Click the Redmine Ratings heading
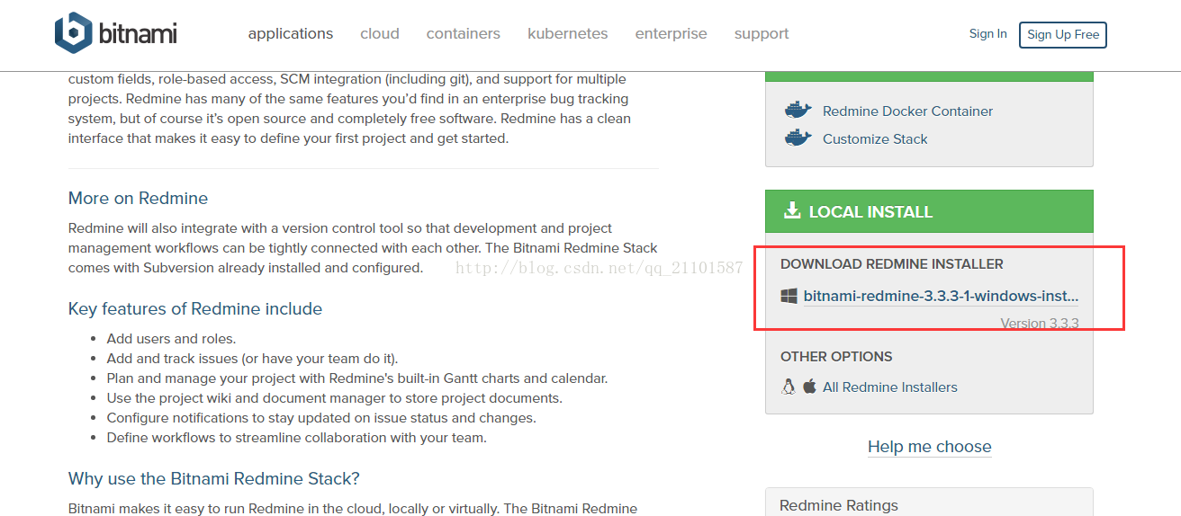The width and height of the screenshot is (1181, 516). tap(839, 506)
